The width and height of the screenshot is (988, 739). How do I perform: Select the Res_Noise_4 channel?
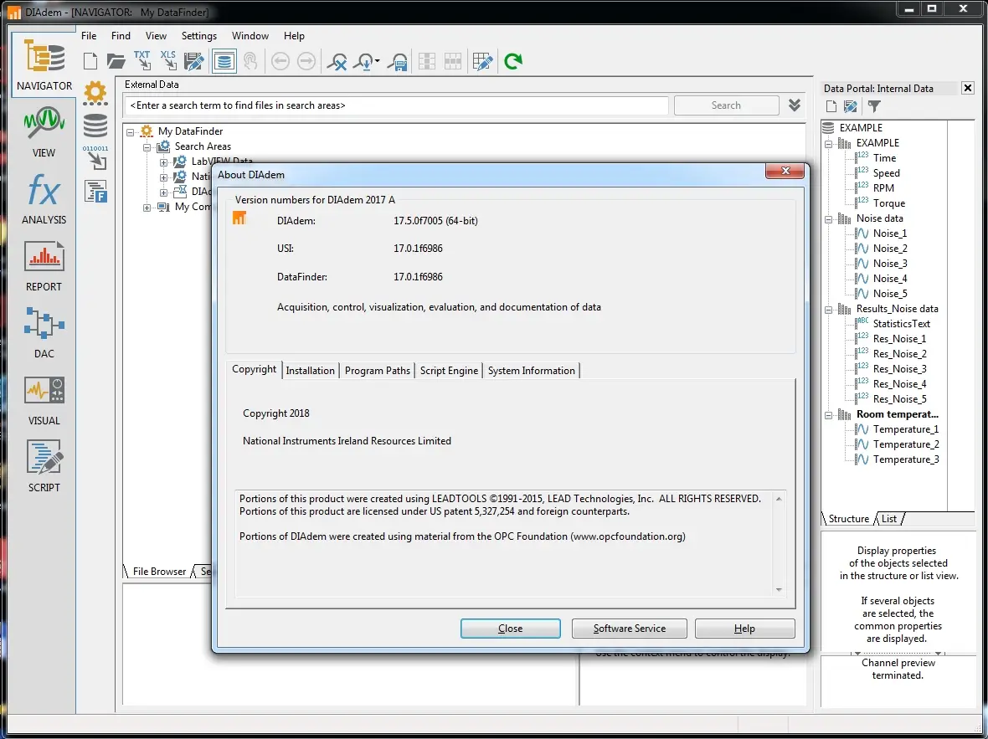899,383
